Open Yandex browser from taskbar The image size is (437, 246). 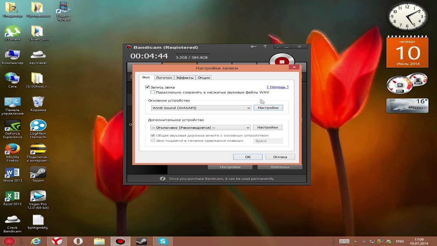[57, 241]
